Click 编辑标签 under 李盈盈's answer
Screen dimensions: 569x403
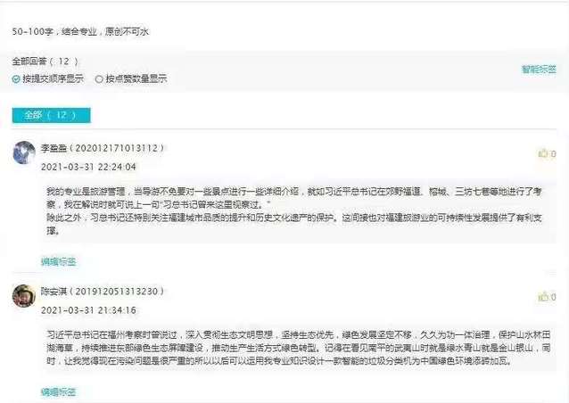click(x=59, y=261)
